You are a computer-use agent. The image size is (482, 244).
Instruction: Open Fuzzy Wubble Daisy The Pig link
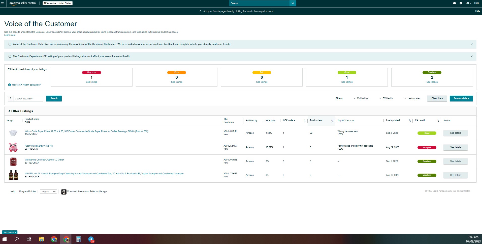coord(39,146)
